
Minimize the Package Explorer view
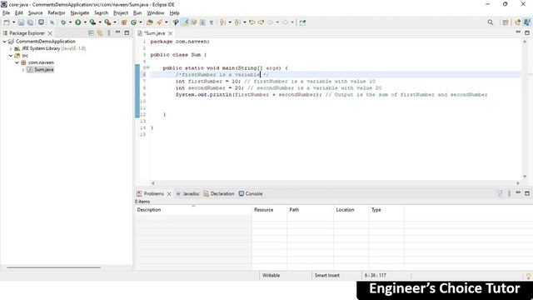click(x=117, y=32)
